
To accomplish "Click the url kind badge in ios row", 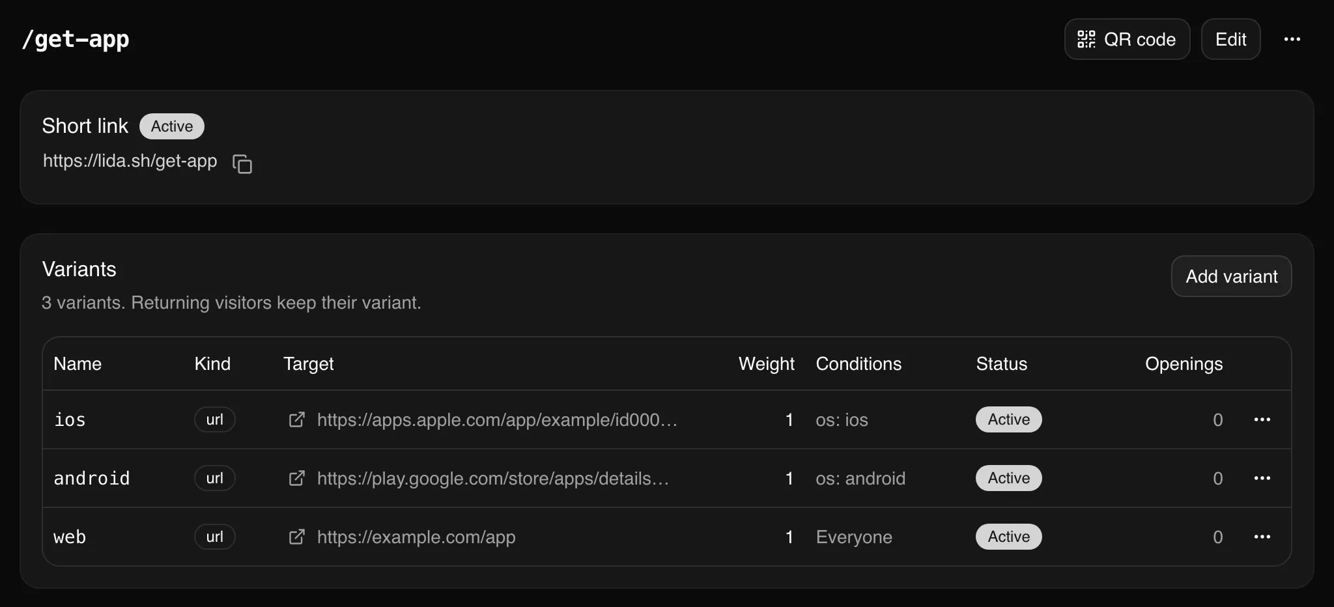I will 214,419.
